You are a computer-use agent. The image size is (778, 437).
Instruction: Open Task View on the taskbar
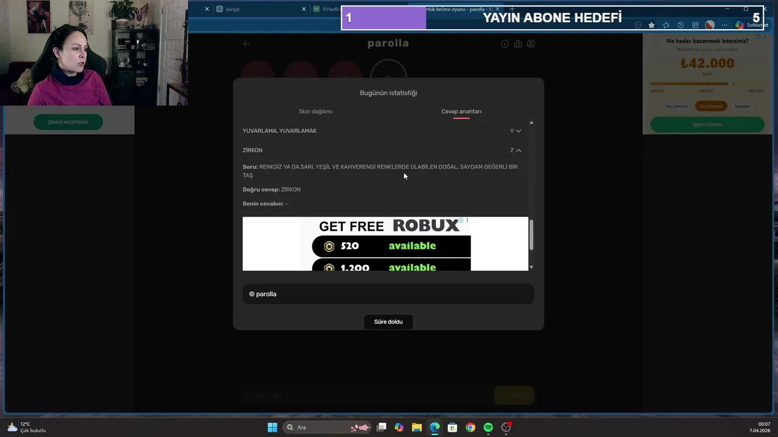tap(381, 427)
